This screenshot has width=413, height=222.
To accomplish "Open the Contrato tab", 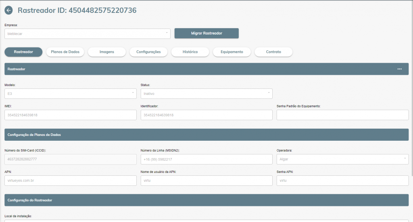I will point(273,52).
